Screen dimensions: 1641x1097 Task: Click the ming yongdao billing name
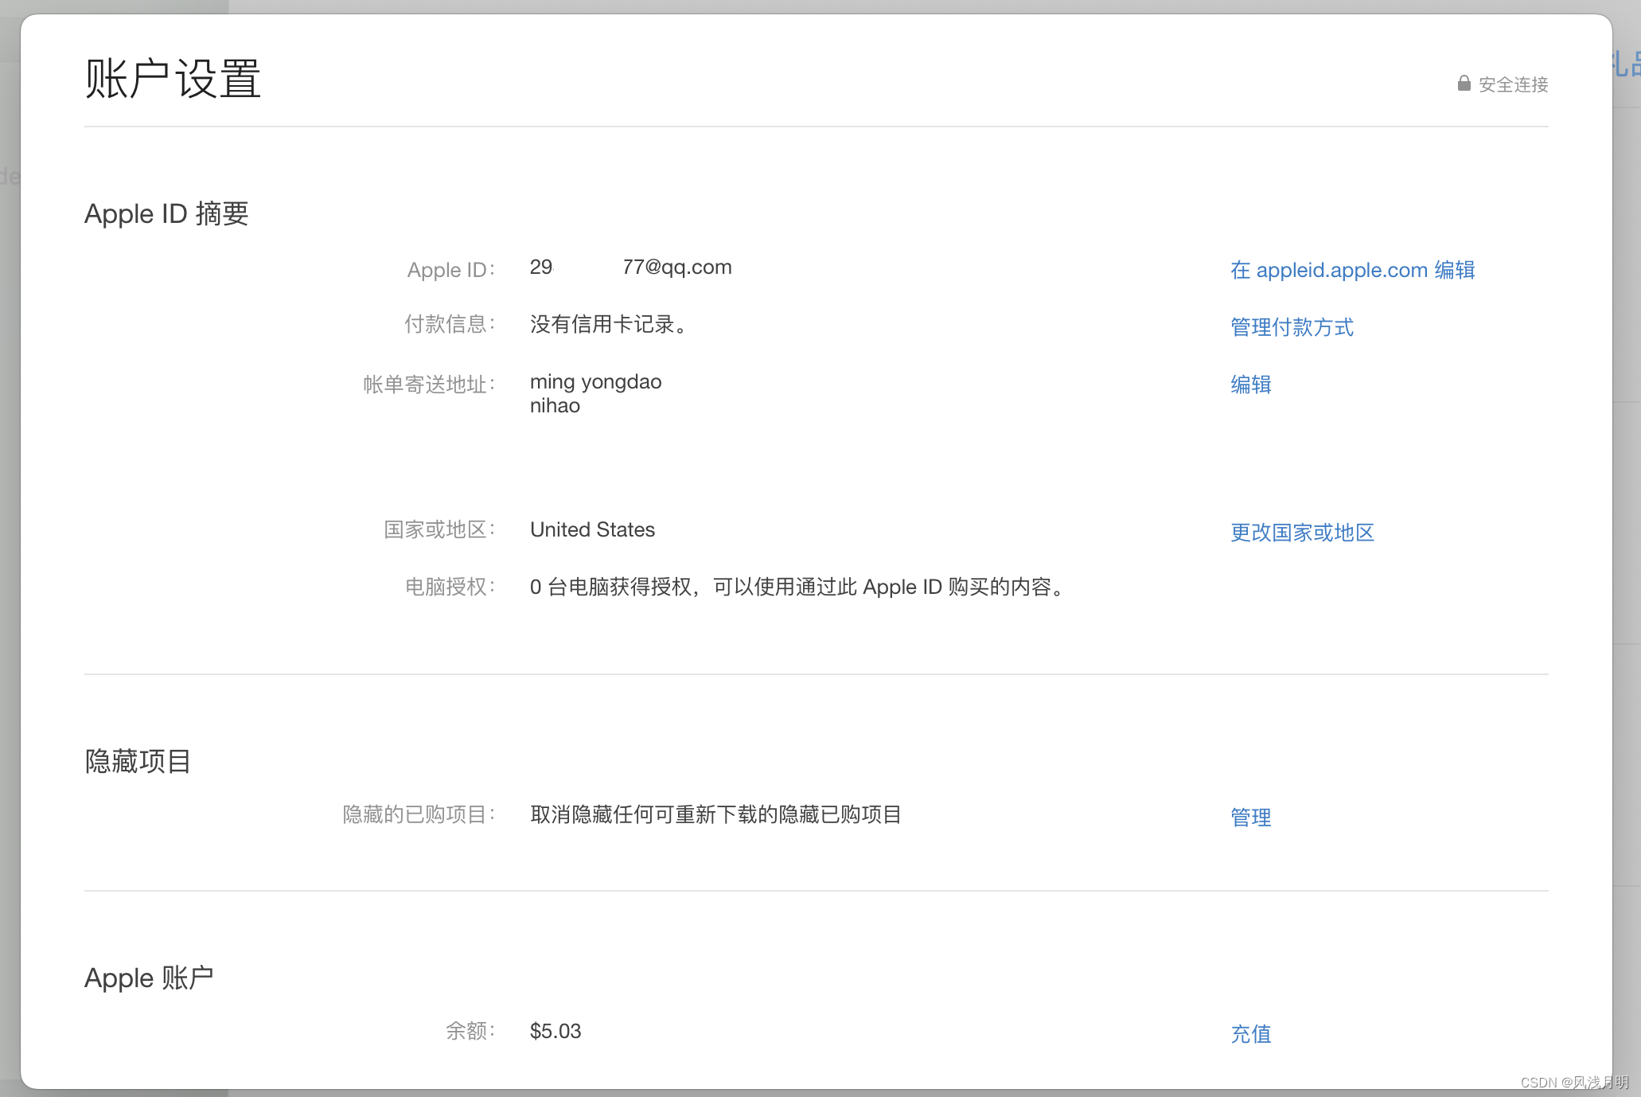coord(595,382)
